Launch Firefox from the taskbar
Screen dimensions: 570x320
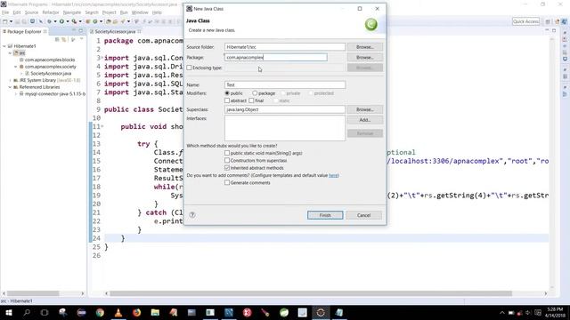[x=136, y=312]
